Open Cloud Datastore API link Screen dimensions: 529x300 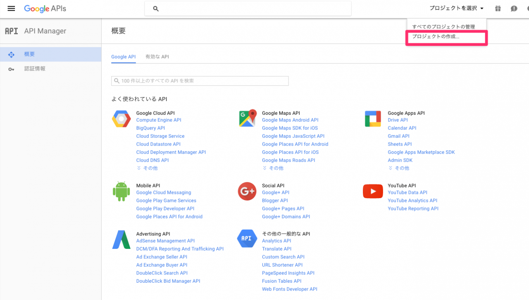click(x=158, y=144)
